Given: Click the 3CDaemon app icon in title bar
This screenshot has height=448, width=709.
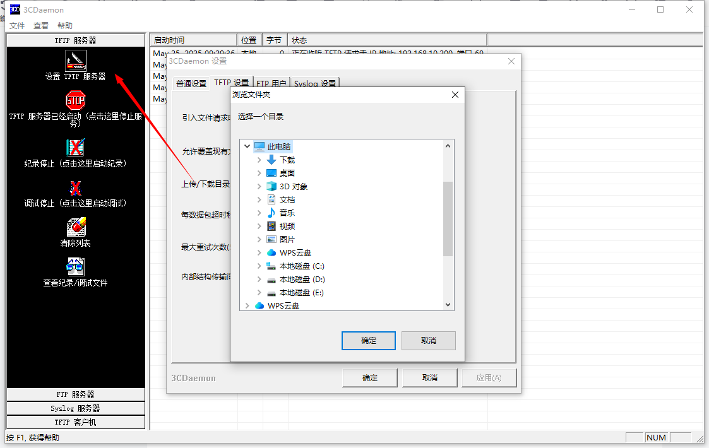Looking at the screenshot, I should [15, 9].
